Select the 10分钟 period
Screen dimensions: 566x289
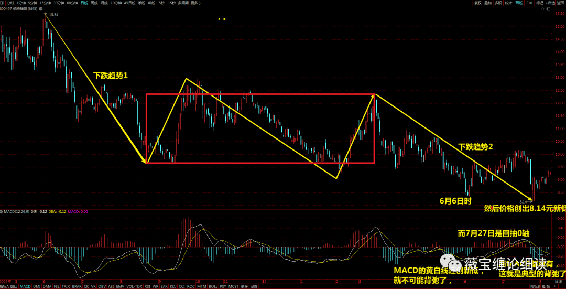click(x=116, y=3)
